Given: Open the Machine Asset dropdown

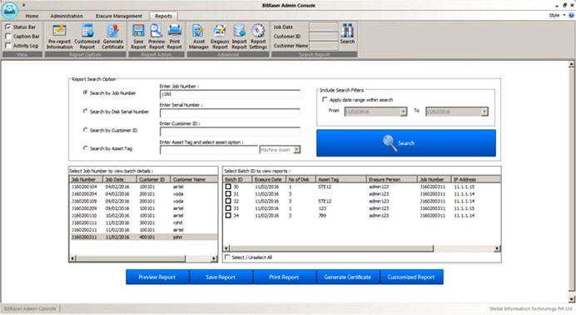Looking at the screenshot, I should 297,150.
